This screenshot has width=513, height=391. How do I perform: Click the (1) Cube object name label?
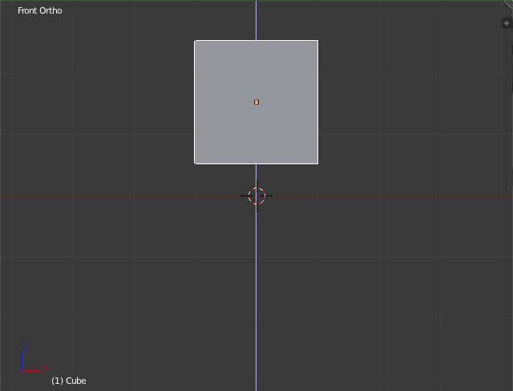click(x=68, y=381)
